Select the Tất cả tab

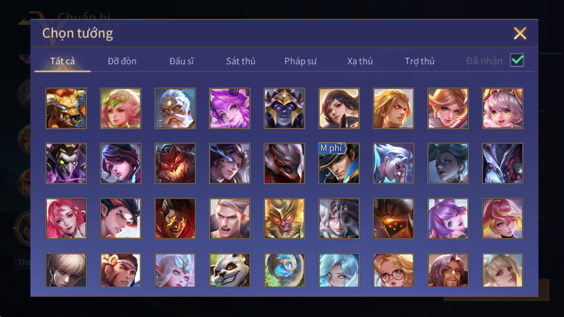tap(63, 61)
